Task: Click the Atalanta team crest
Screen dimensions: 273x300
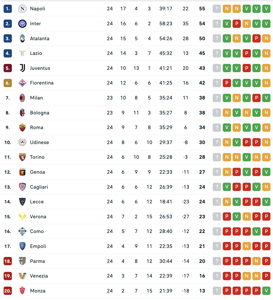Action: tap(22, 39)
